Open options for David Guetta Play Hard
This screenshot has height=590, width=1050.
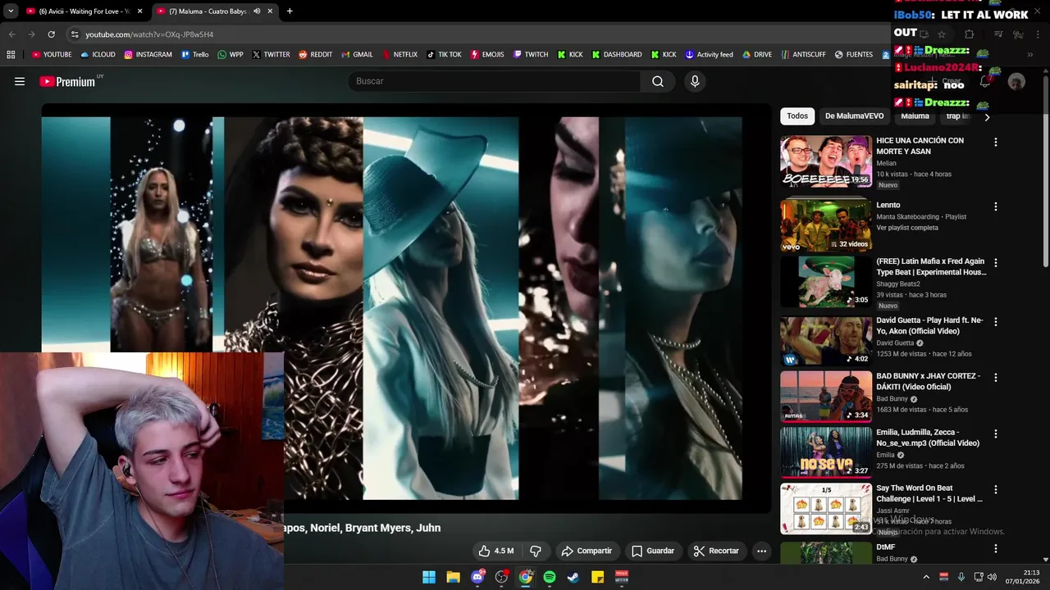coord(995,321)
